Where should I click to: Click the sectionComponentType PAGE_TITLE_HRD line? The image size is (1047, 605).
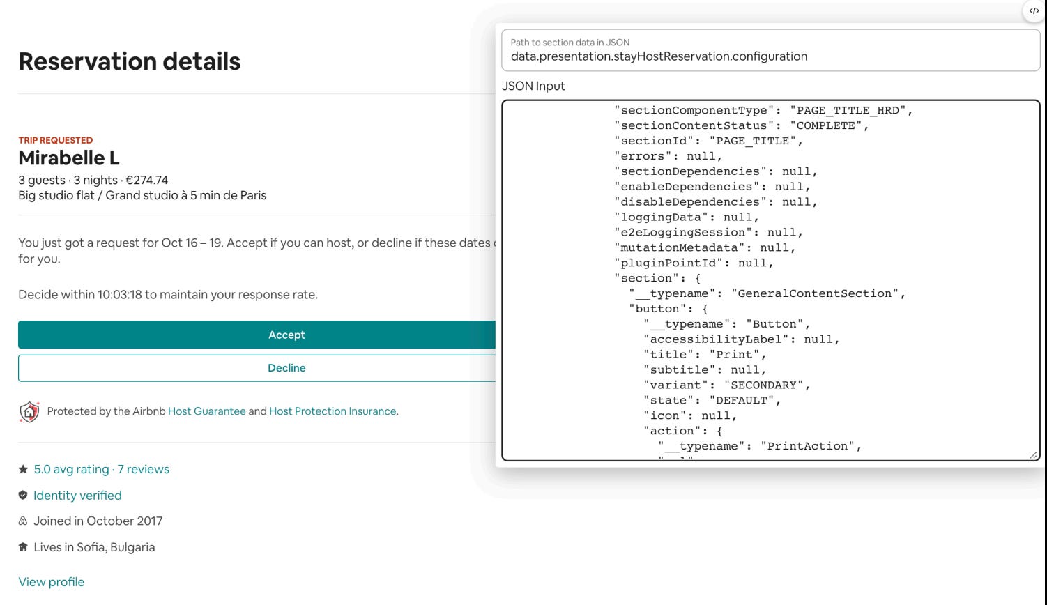763,110
